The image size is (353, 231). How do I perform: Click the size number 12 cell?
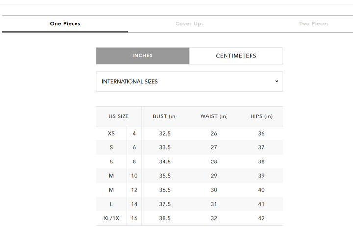point(134,190)
